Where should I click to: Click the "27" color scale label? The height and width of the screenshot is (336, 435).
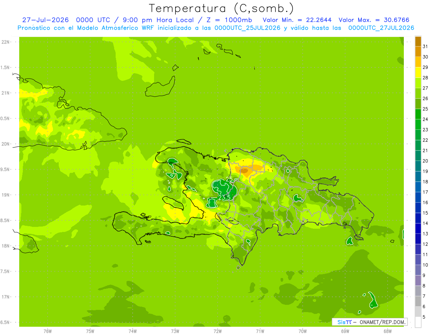426,88
